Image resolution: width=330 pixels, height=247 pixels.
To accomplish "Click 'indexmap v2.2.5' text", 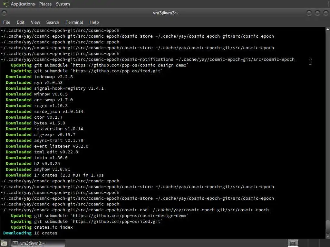I will (x=53, y=77).
